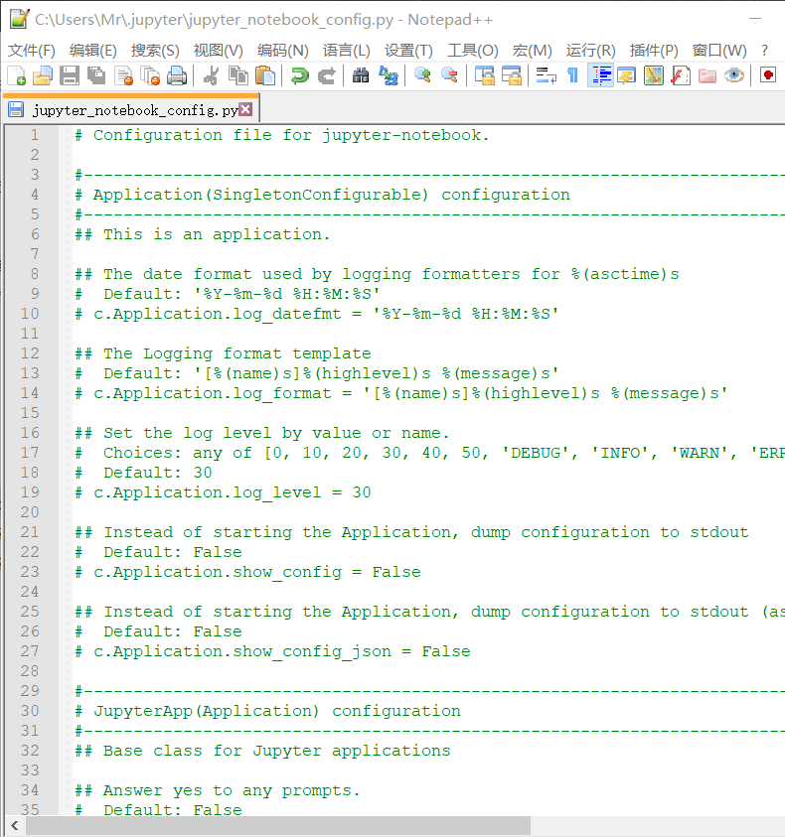Zoom in with the magnifier plus icon

pos(422,75)
